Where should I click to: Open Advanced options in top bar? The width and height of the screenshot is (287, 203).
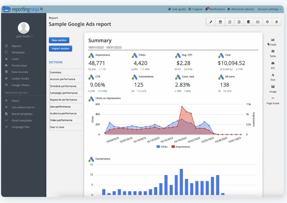click(x=241, y=9)
